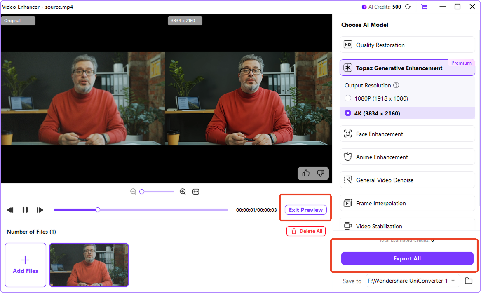The height and width of the screenshot is (293, 481).
Task: Close the Video Enhancer window
Action: (472, 7)
